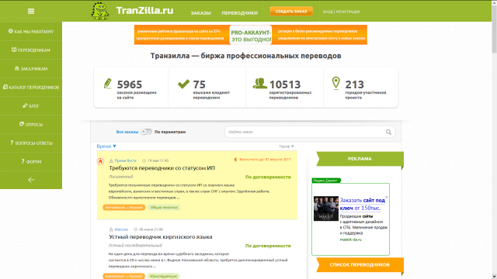Click the TranZilla dinosaur logo

pyautogui.click(x=100, y=11)
